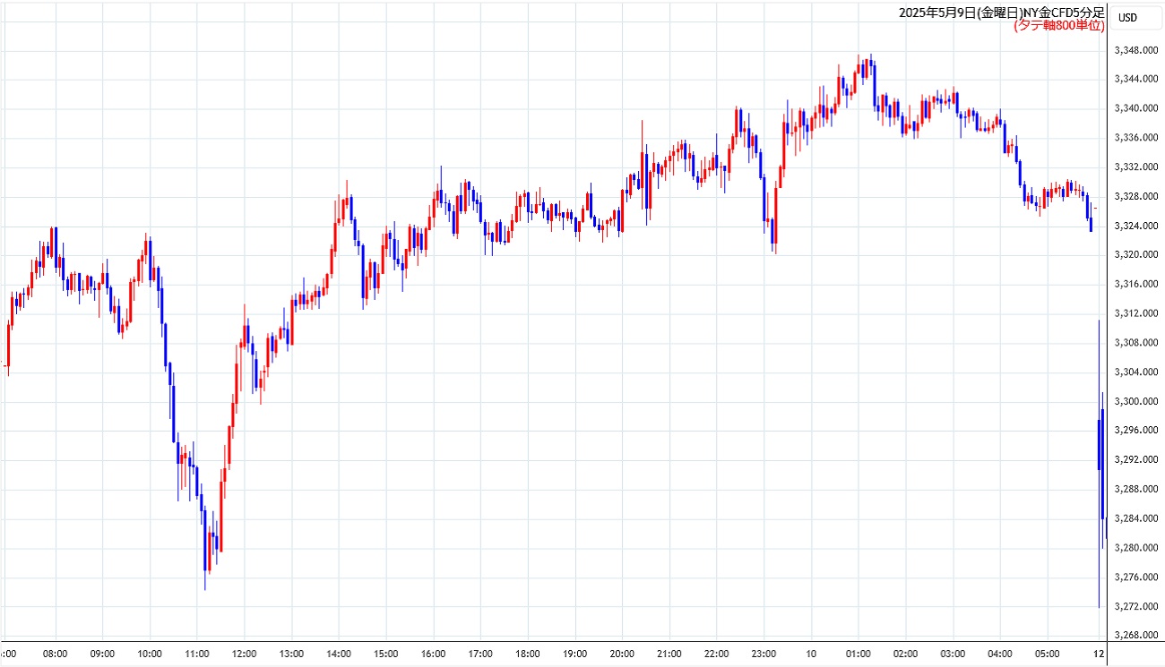
Task: Click the 10:00 time axis label
Action: click(x=150, y=654)
